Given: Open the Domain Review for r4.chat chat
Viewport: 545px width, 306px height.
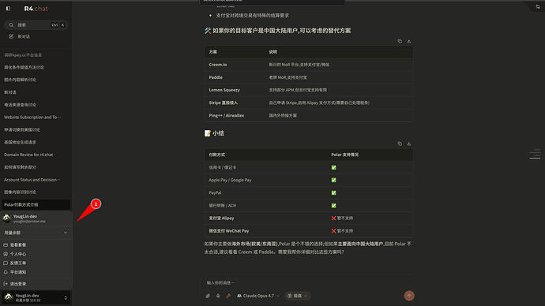Looking at the screenshot, I should (28, 155).
